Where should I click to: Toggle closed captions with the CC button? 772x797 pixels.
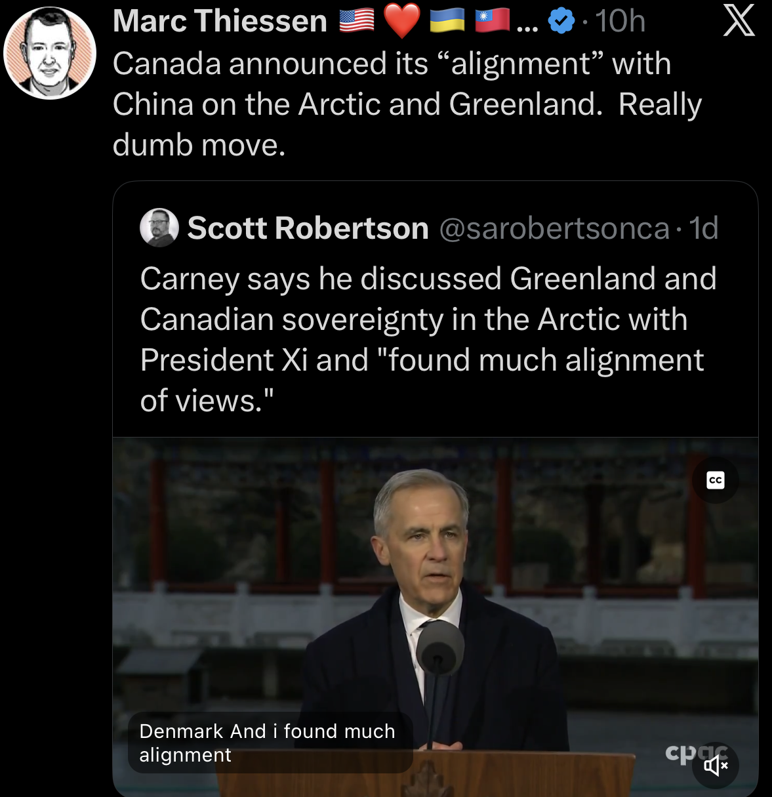[x=716, y=481]
